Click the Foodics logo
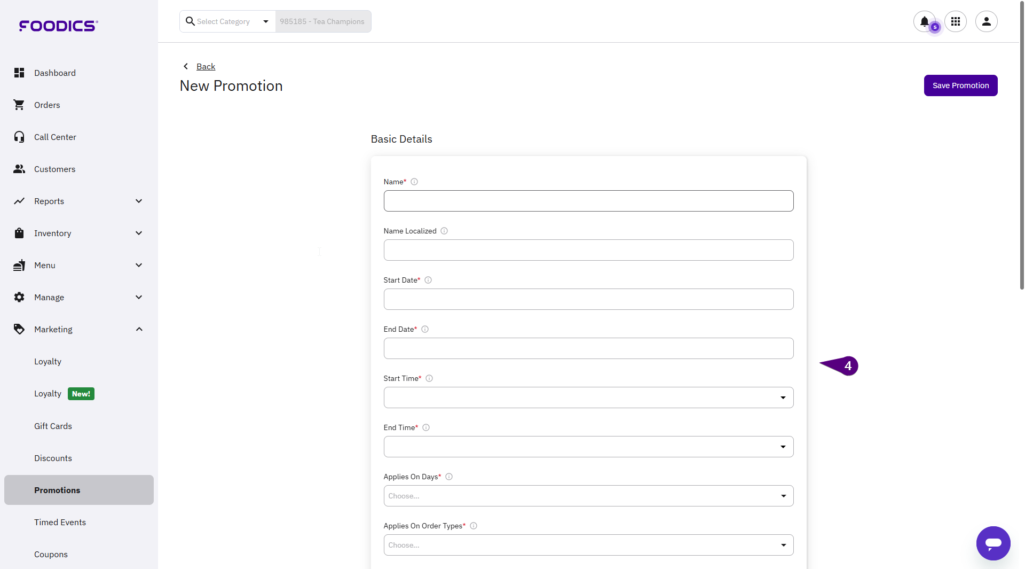 point(58,26)
